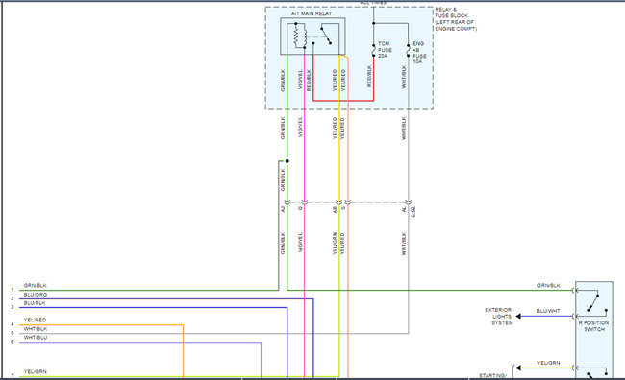The width and height of the screenshot is (625, 380).
Task: Click connector terminal AJ label
Action: [x=283, y=209]
